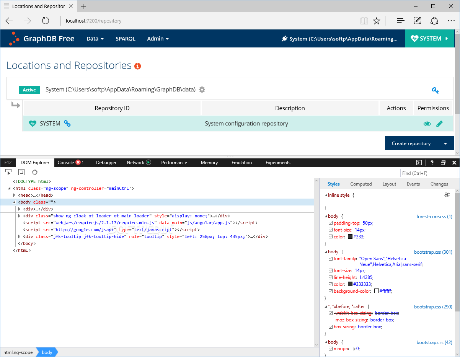Switch to the Debugger tab

coord(106,163)
